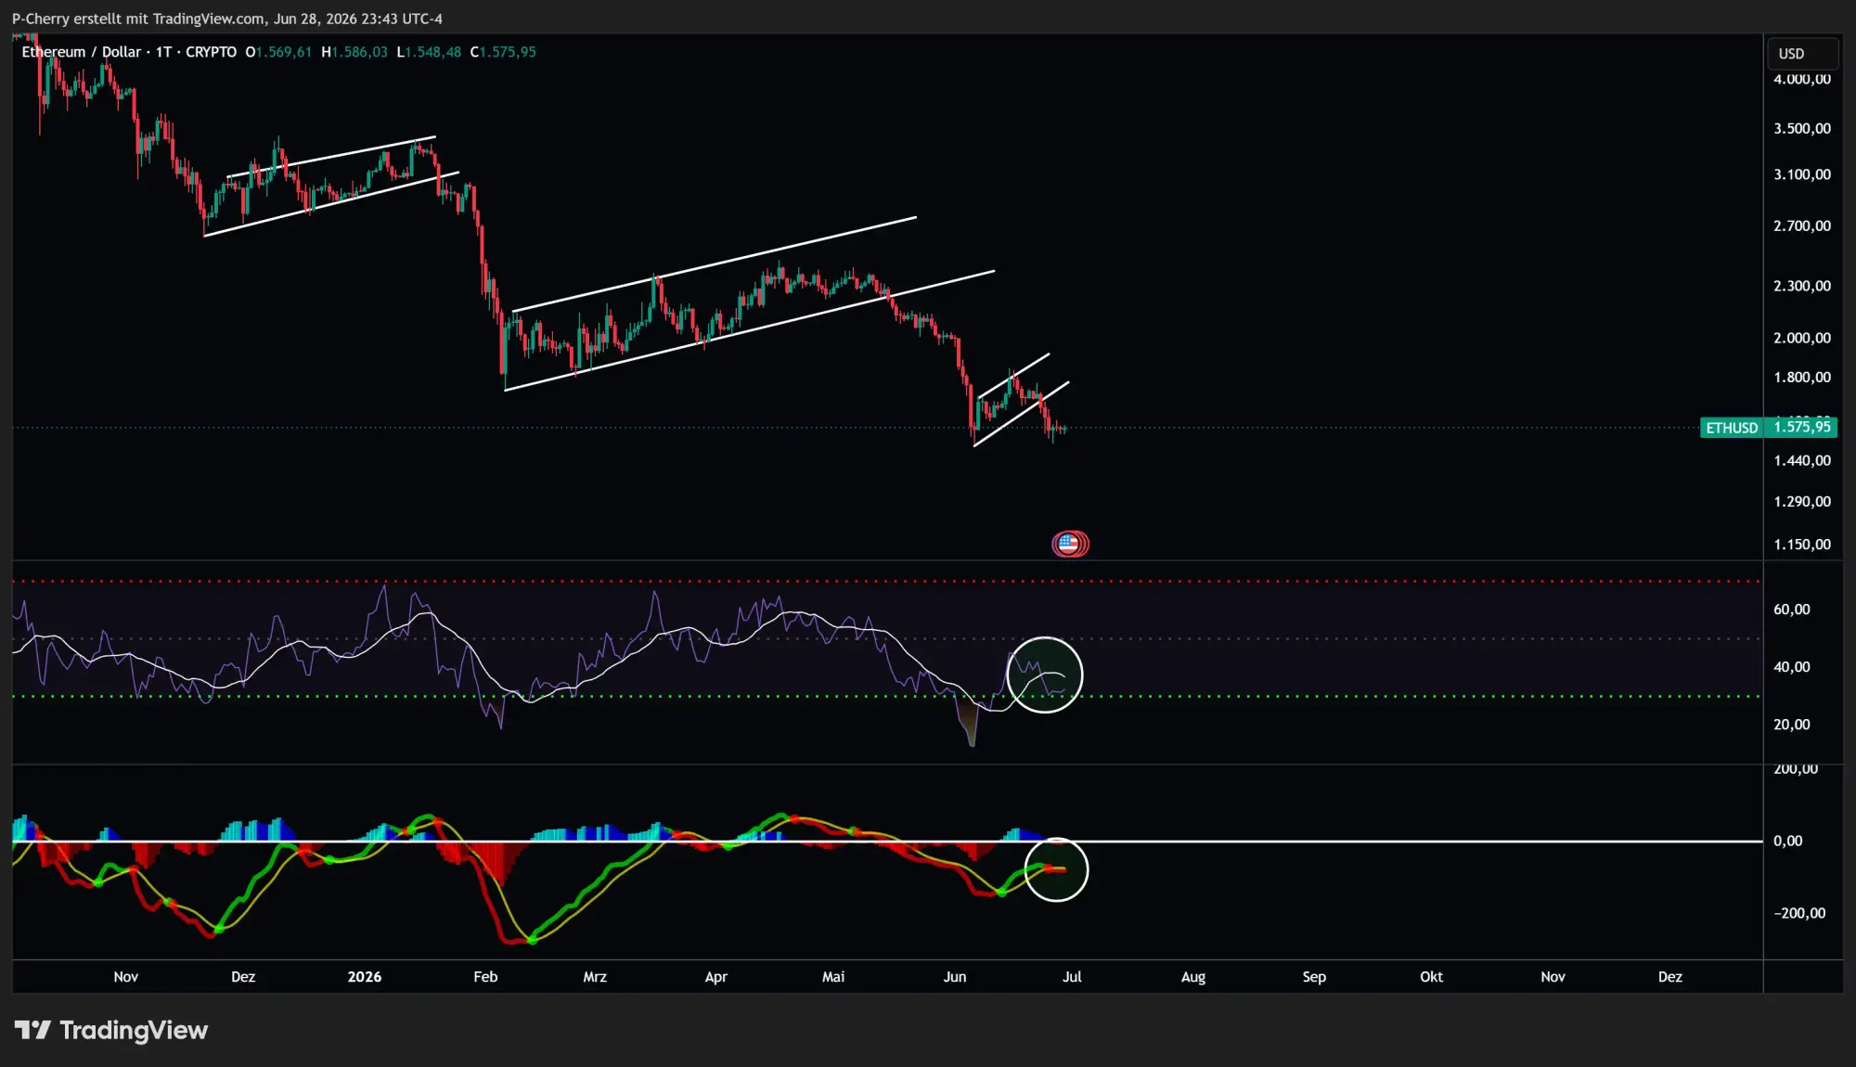The image size is (1856, 1067).
Task: Click the chart attribution header text
Action: pyautogui.click(x=227, y=19)
